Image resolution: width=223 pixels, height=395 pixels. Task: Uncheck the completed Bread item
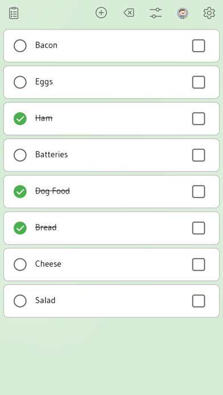pos(20,228)
